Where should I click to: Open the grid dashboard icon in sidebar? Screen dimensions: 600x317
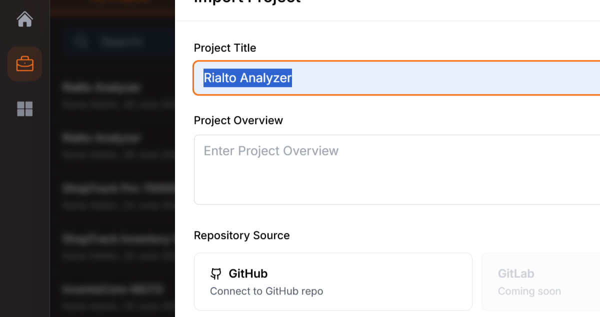coord(24,108)
